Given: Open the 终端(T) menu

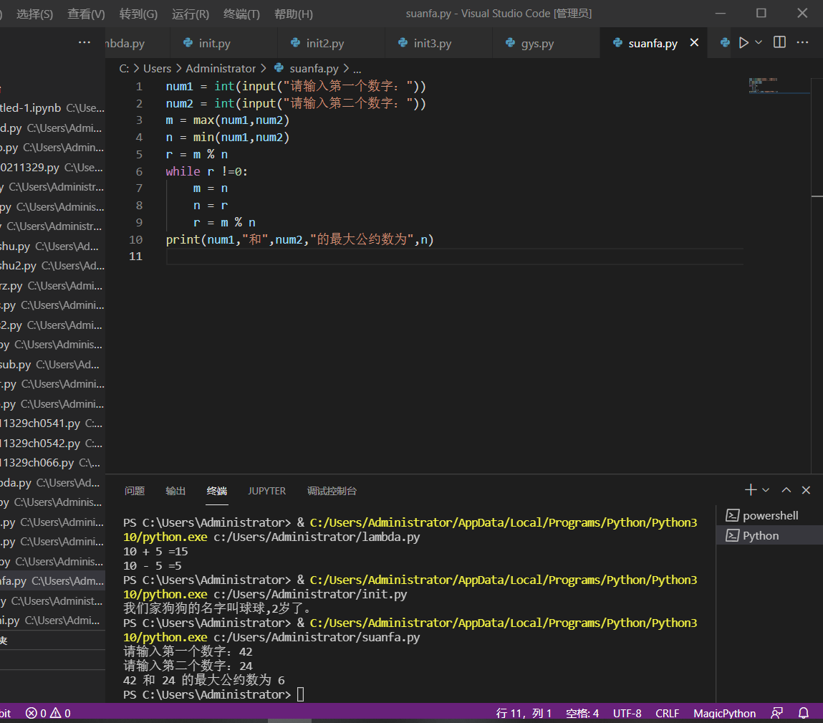Looking at the screenshot, I should [x=241, y=14].
